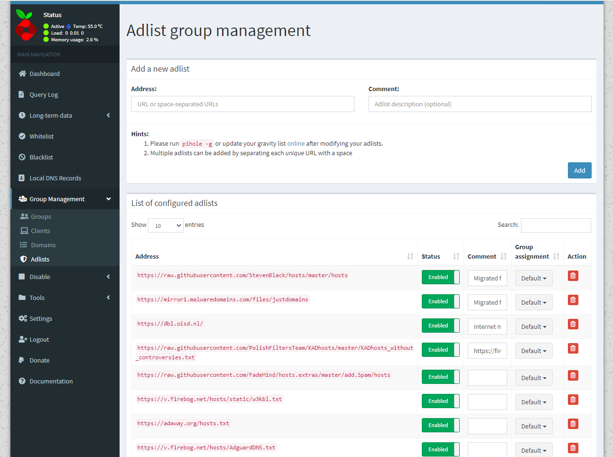613x457 pixels.
Task: Click the Disable stop-square icon
Action: coord(21,277)
